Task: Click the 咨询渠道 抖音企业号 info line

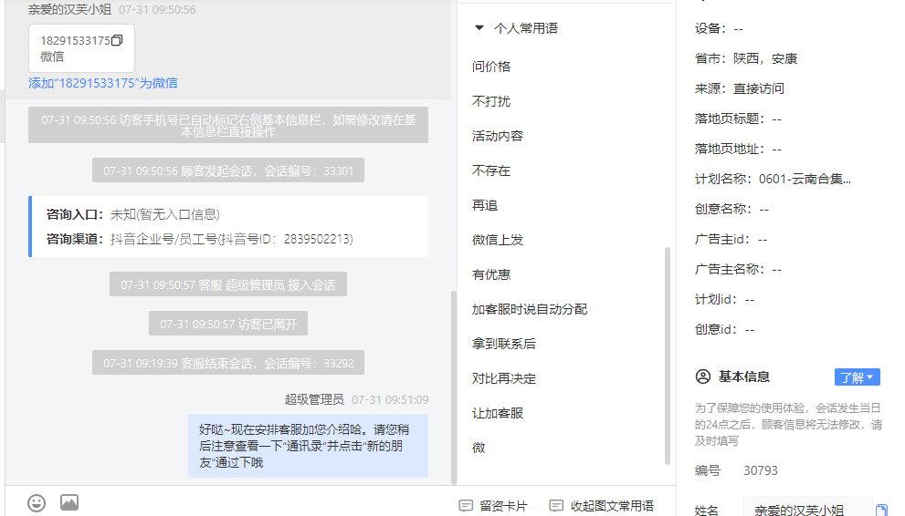Action: click(200, 239)
